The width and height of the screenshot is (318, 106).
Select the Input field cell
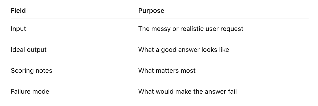click(19, 29)
